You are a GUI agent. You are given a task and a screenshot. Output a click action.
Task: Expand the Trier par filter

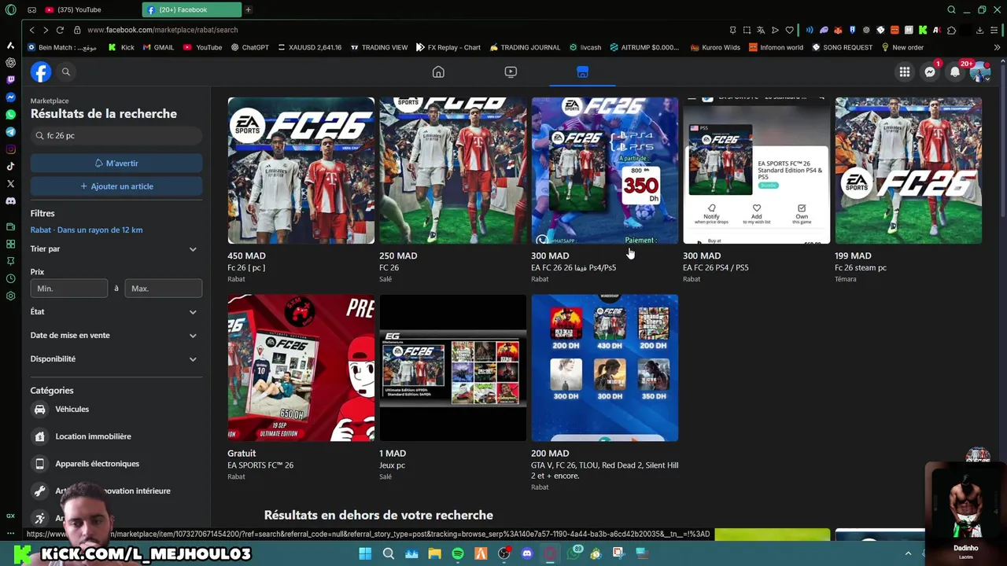pyautogui.click(x=114, y=249)
